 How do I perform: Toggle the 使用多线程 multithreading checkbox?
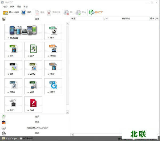tap(21, 139)
